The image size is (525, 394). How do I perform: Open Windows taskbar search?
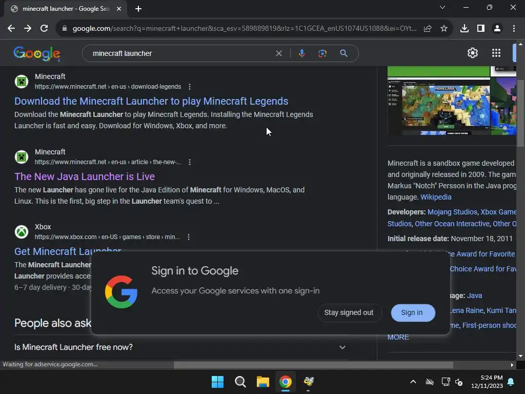pos(240,382)
